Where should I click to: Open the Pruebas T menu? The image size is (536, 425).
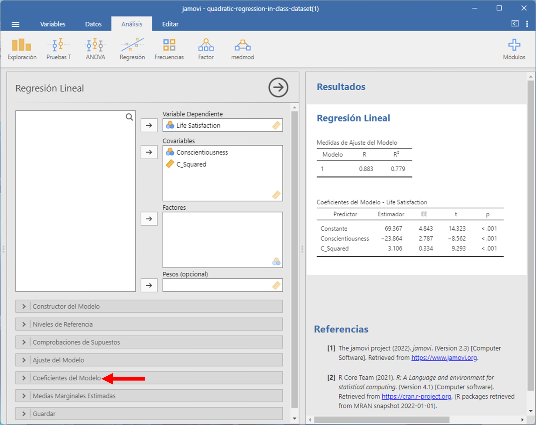tap(59, 49)
